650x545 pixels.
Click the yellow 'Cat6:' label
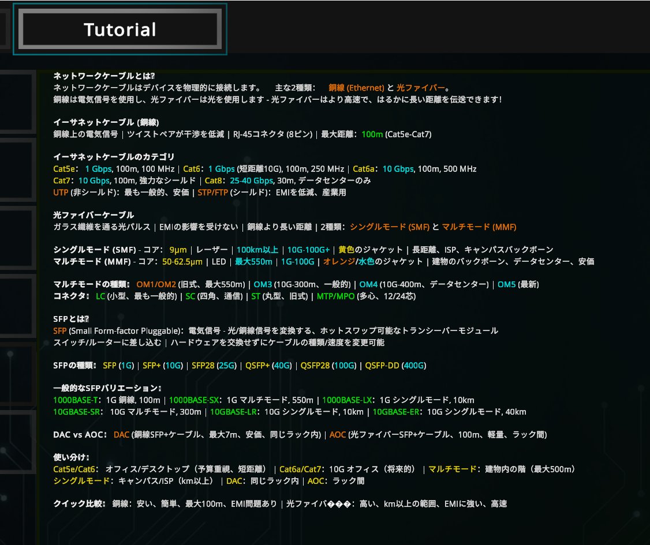(193, 169)
